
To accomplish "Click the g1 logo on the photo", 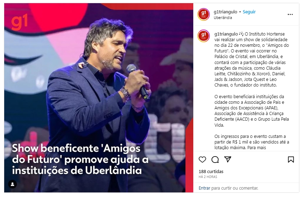I will coord(19,23).
